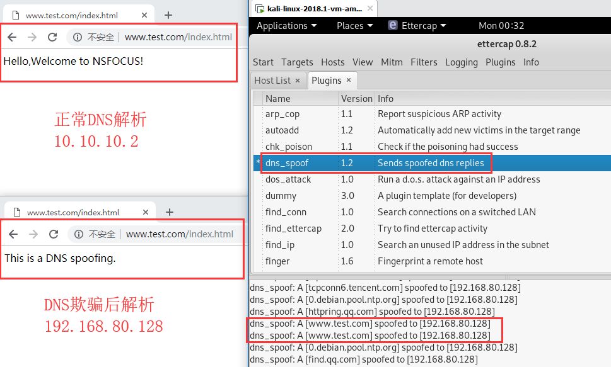The image size is (611, 367).
Task: Click 'Report suspicious ARP activity' info cell
Action: click(x=439, y=114)
